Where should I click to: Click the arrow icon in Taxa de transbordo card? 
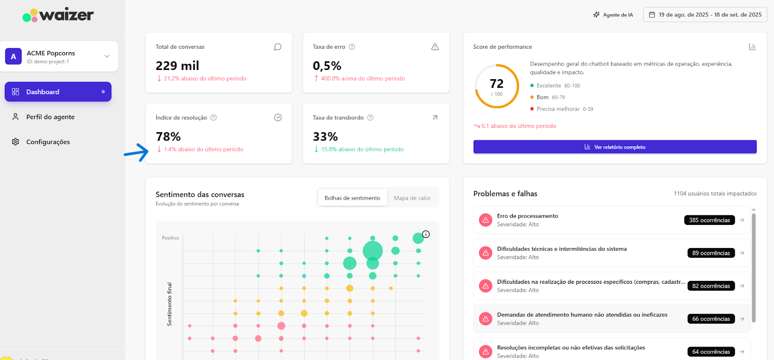pos(435,118)
